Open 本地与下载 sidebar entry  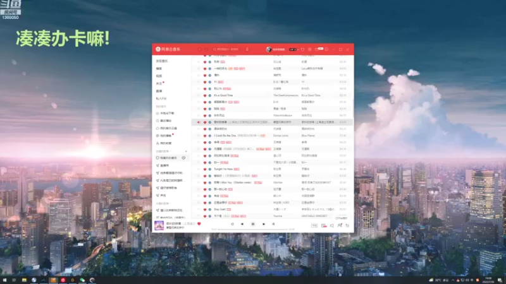[x=166, y=114]
